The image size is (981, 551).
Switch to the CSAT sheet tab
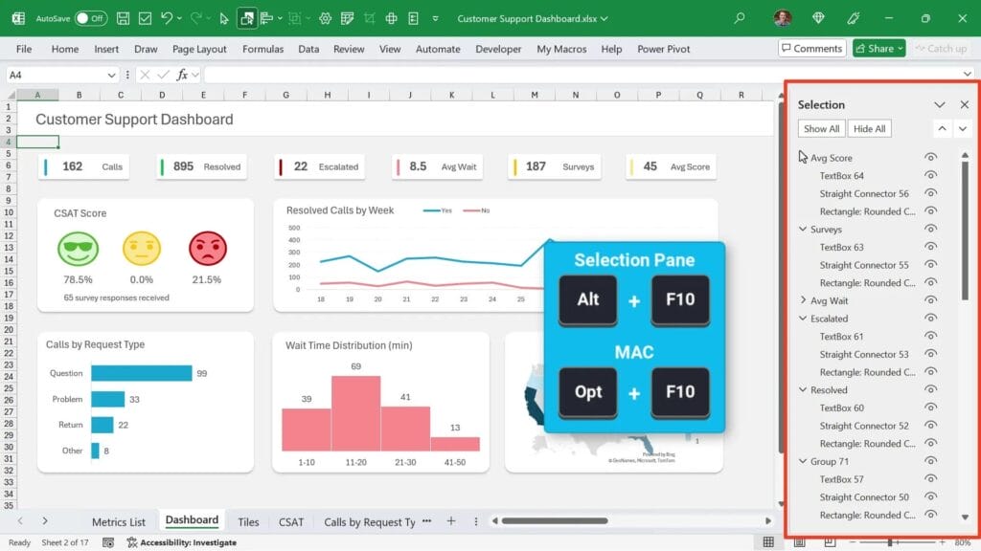pyautogui.click(x=291, y=522)
